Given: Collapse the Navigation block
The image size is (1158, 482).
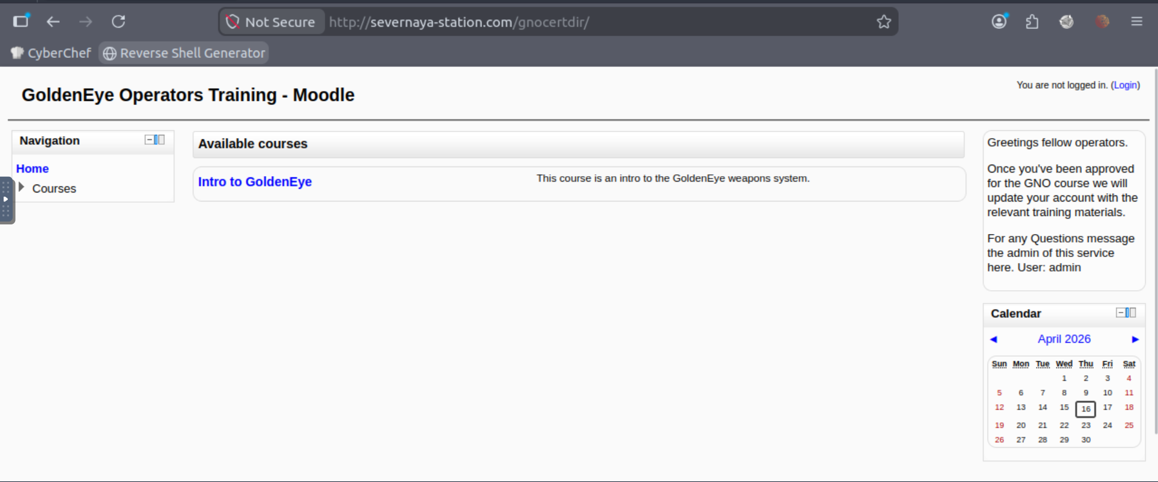Looking at the screenshot, I should (x=149, y=140).
